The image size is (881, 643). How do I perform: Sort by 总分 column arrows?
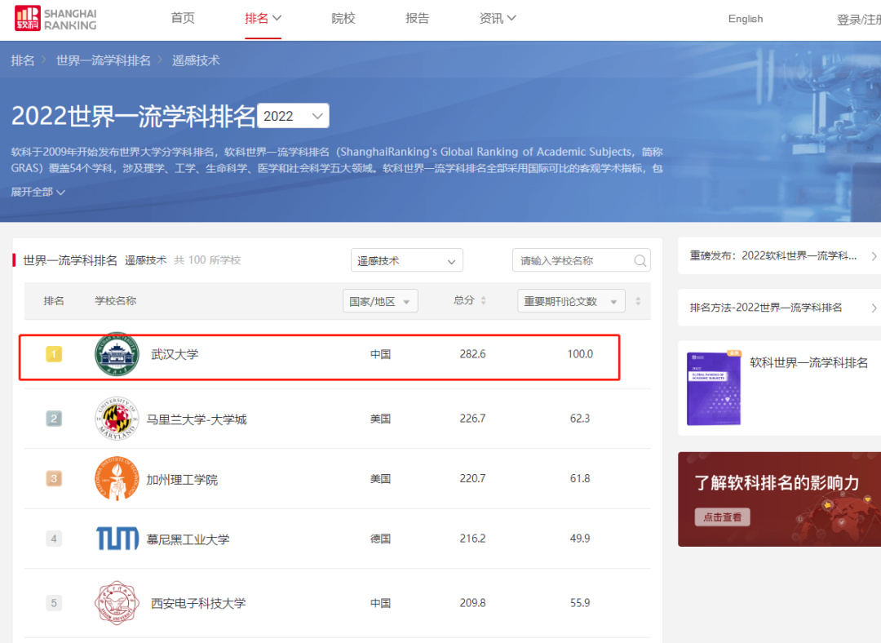(483, 301)
